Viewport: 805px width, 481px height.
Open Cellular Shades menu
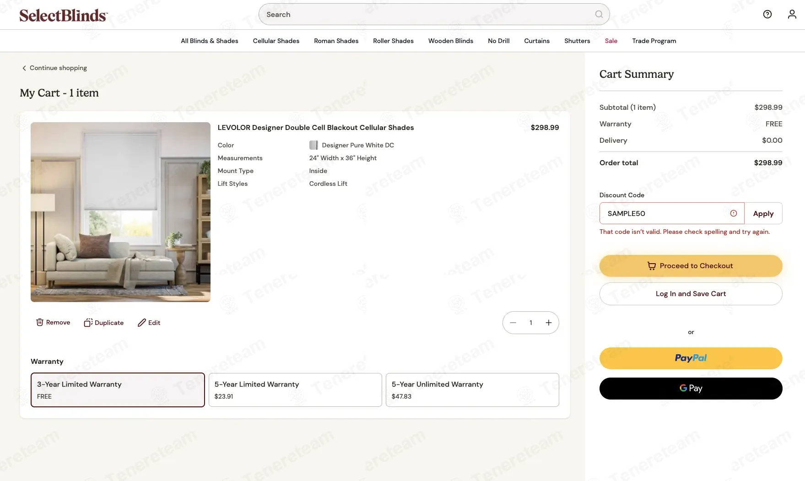click(x=276, y=41)
